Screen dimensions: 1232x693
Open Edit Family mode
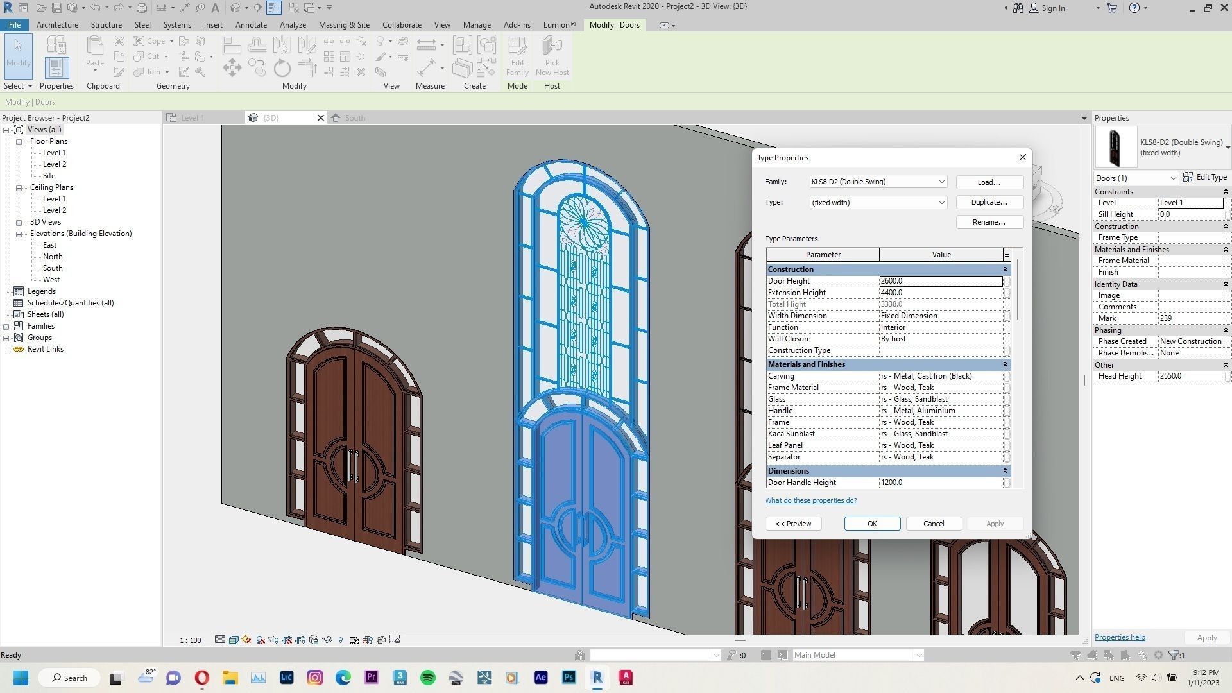tap(517, 56)
